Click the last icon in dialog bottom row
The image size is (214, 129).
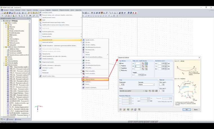139,110
